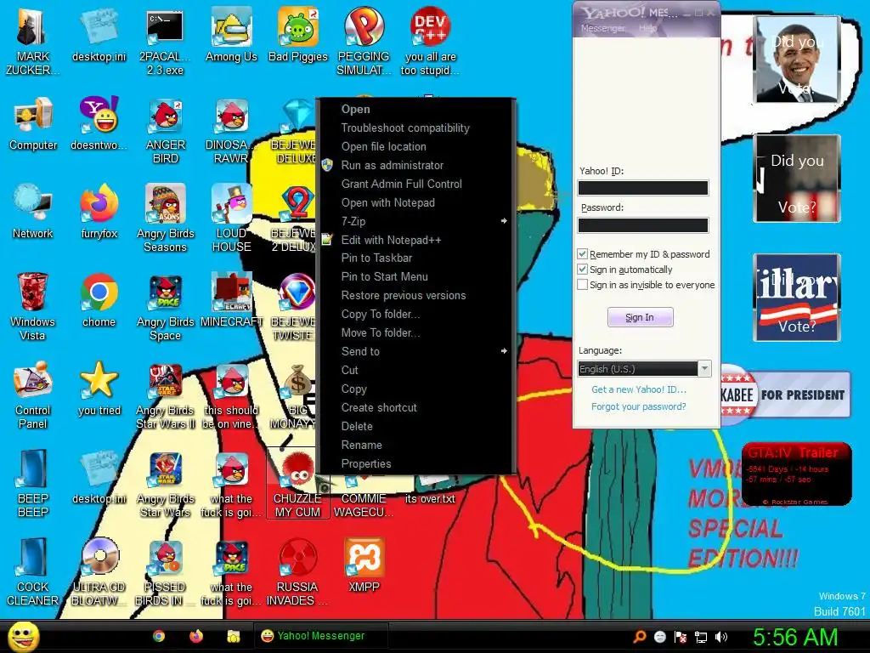Select Delete in the context menu
The image size is (870, 653).
coord(416,426)
